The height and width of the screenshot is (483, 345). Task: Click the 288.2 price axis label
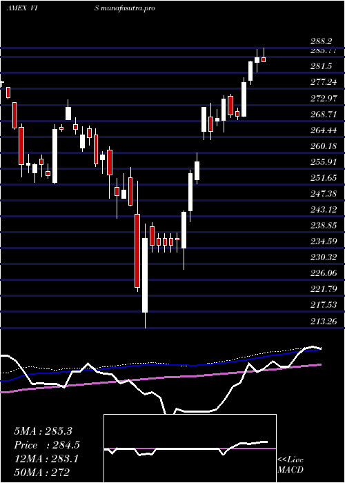[x=321, y=41]
